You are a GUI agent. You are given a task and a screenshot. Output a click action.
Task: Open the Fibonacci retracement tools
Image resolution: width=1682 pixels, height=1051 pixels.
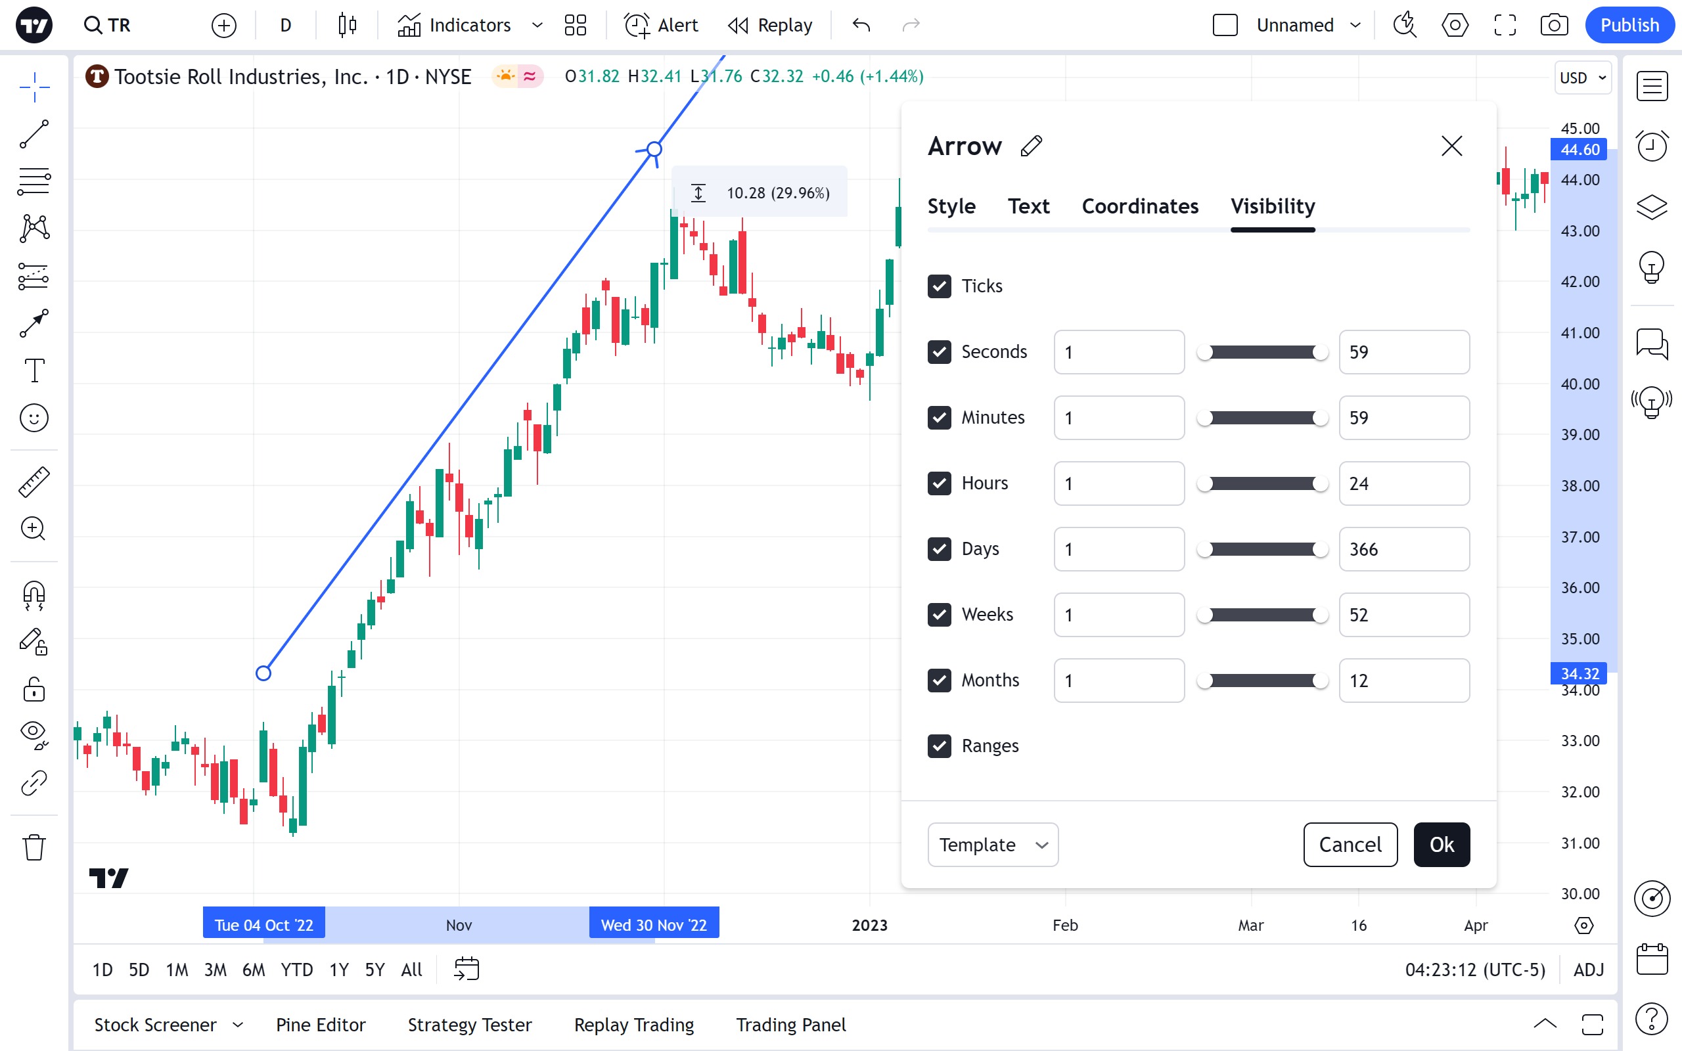tap(34, 181)
